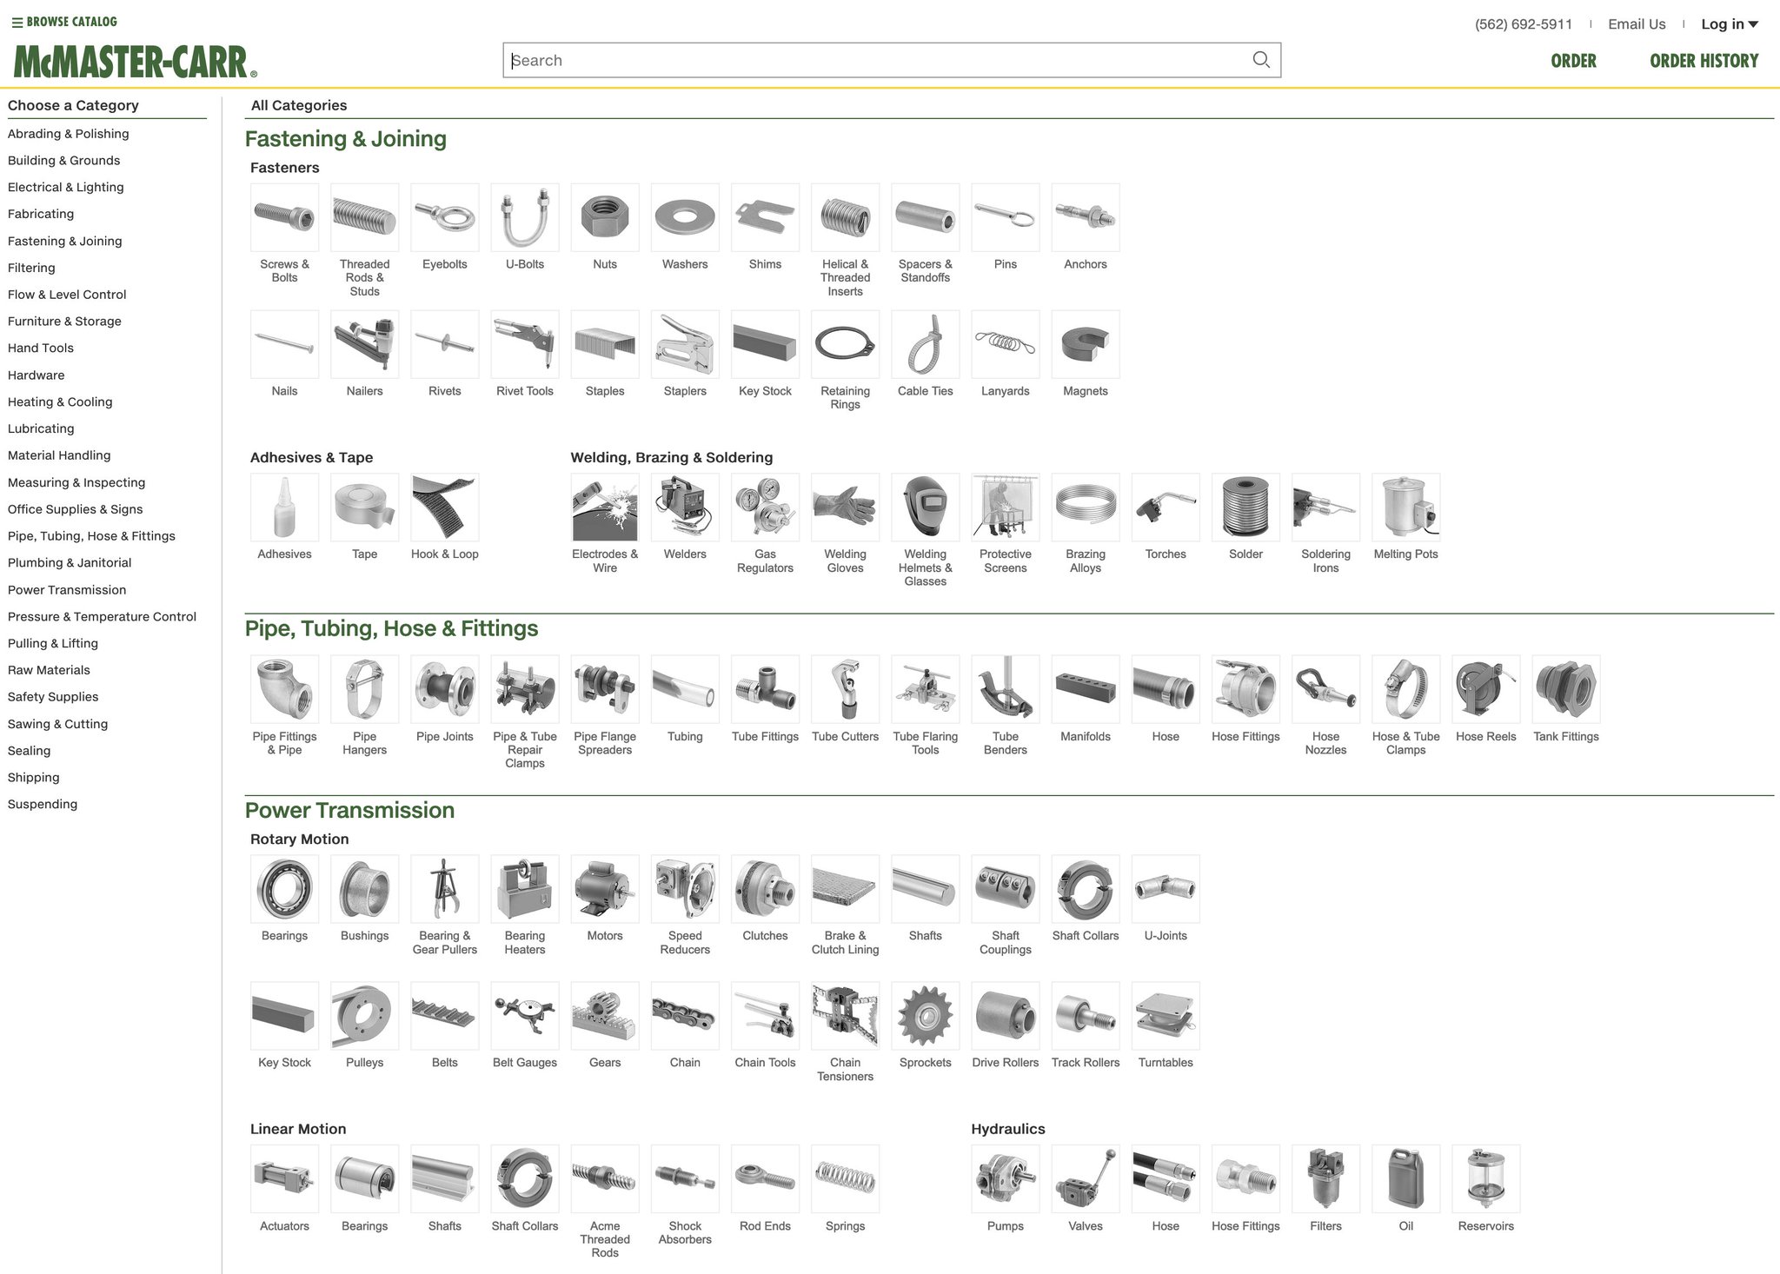This screenshot has height=1274, width=1780.
Task: Select the Welding Helmets & Glasses icon
Action: [x=925, y=507]
